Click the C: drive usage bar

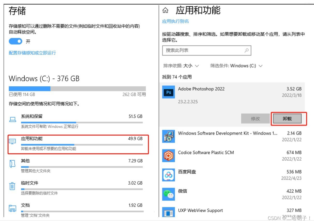[77, 88]
